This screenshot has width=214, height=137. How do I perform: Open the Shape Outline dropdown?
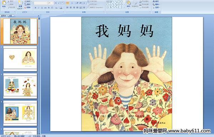[145, 4]
